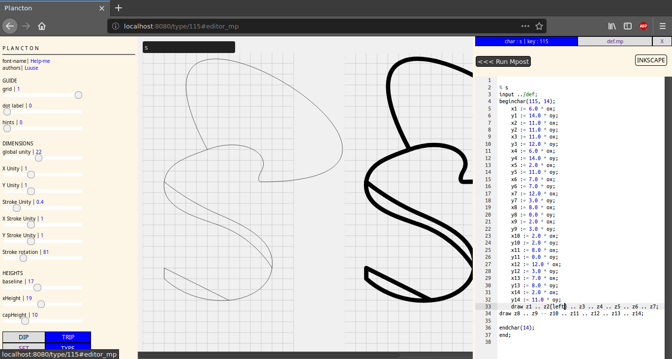The height and width of the screenshot is (359, 672).
Task: Open the Firefox hamburger menu
Action: (x=662, y=26)
